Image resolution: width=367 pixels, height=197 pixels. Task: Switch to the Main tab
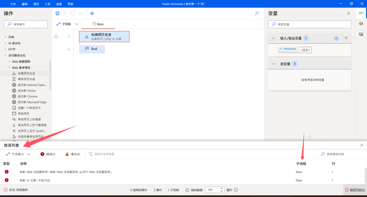tap(98, 24)
